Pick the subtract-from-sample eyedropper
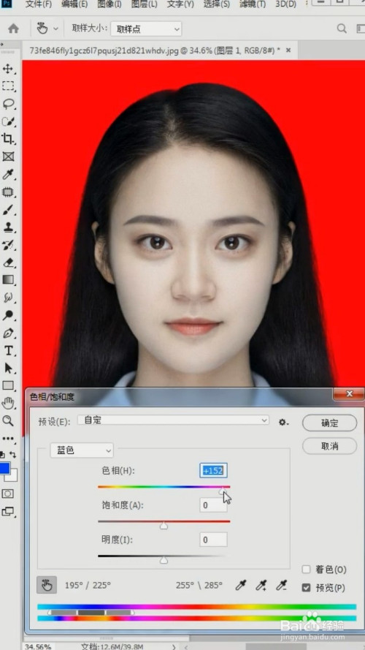Viewport: 365px width, 650px height. [282, 586]
